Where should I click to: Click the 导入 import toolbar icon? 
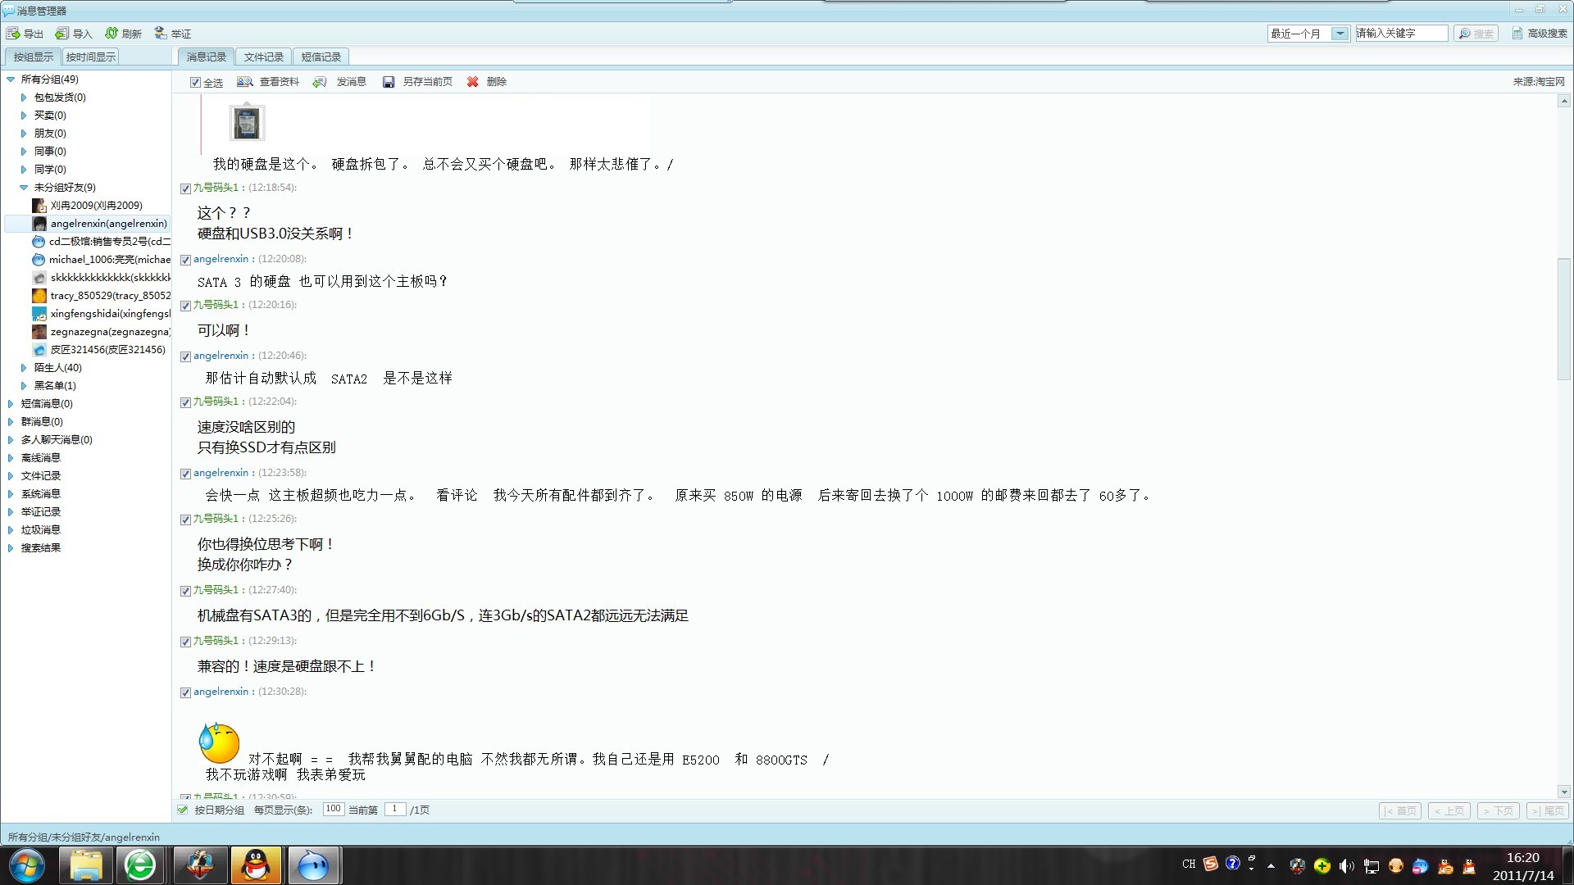pos(62,34)
